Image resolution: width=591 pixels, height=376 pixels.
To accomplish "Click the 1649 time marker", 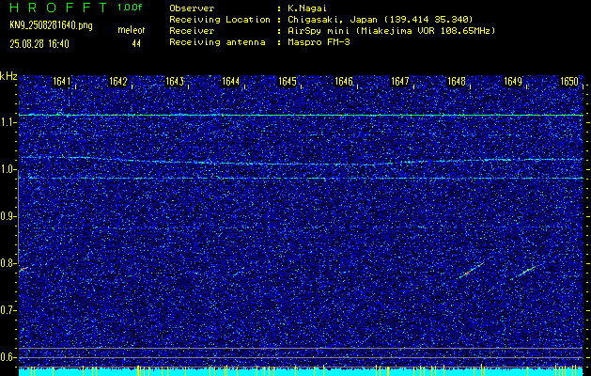I will pos(513,82).
